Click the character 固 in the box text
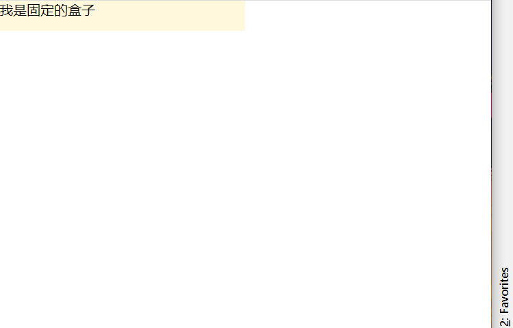Image resolution: width=513 pixels, height=328 pixels. [x=34, y=10]
